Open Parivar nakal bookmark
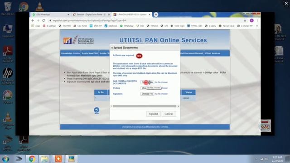290x163 pixels. 227,26
